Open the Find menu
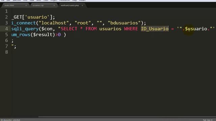The height and width of the screenshot is (121, 216). [x=25, y=1]
